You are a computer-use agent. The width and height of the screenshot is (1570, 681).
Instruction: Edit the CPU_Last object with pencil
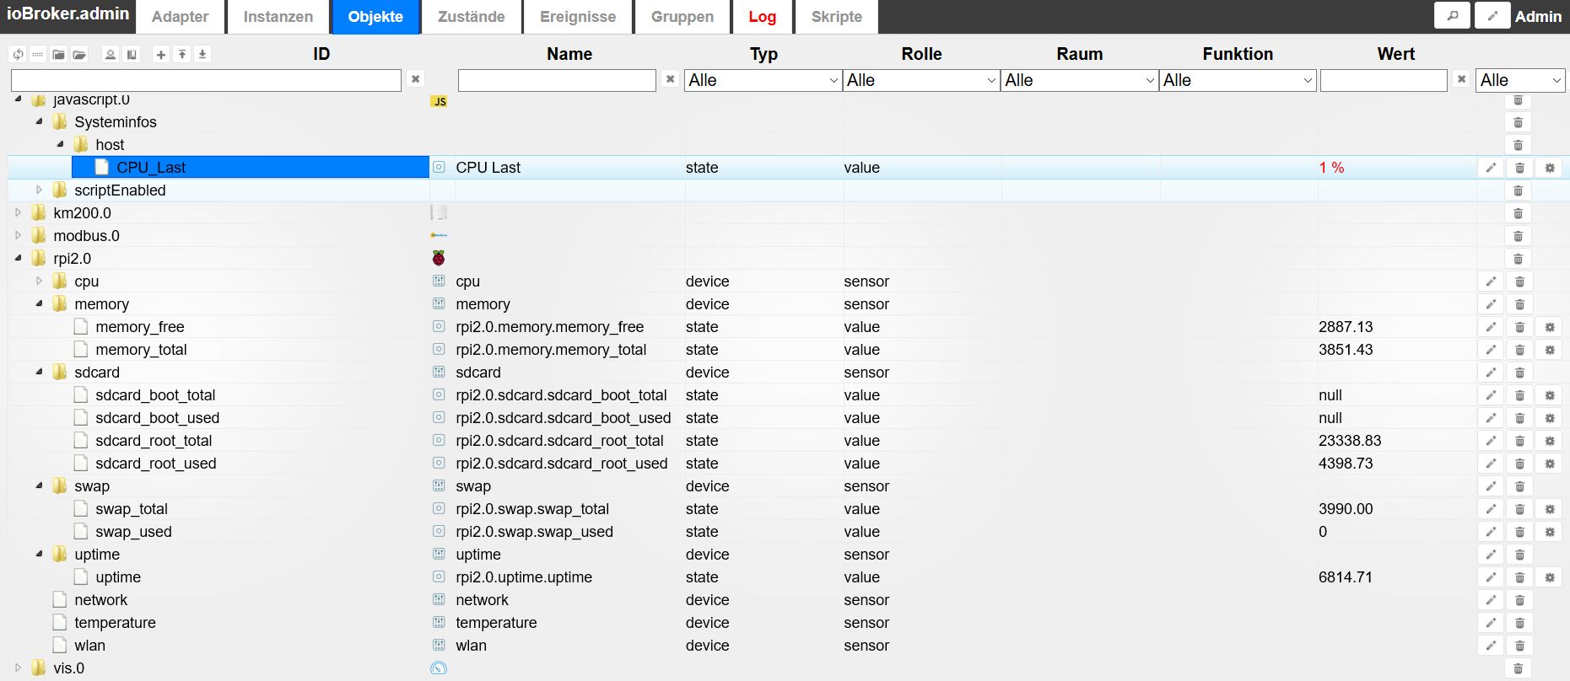1491,168
